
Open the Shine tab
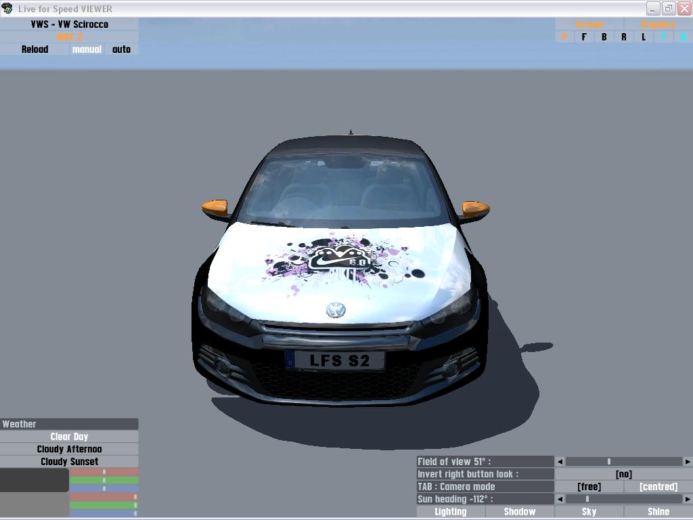658,512
